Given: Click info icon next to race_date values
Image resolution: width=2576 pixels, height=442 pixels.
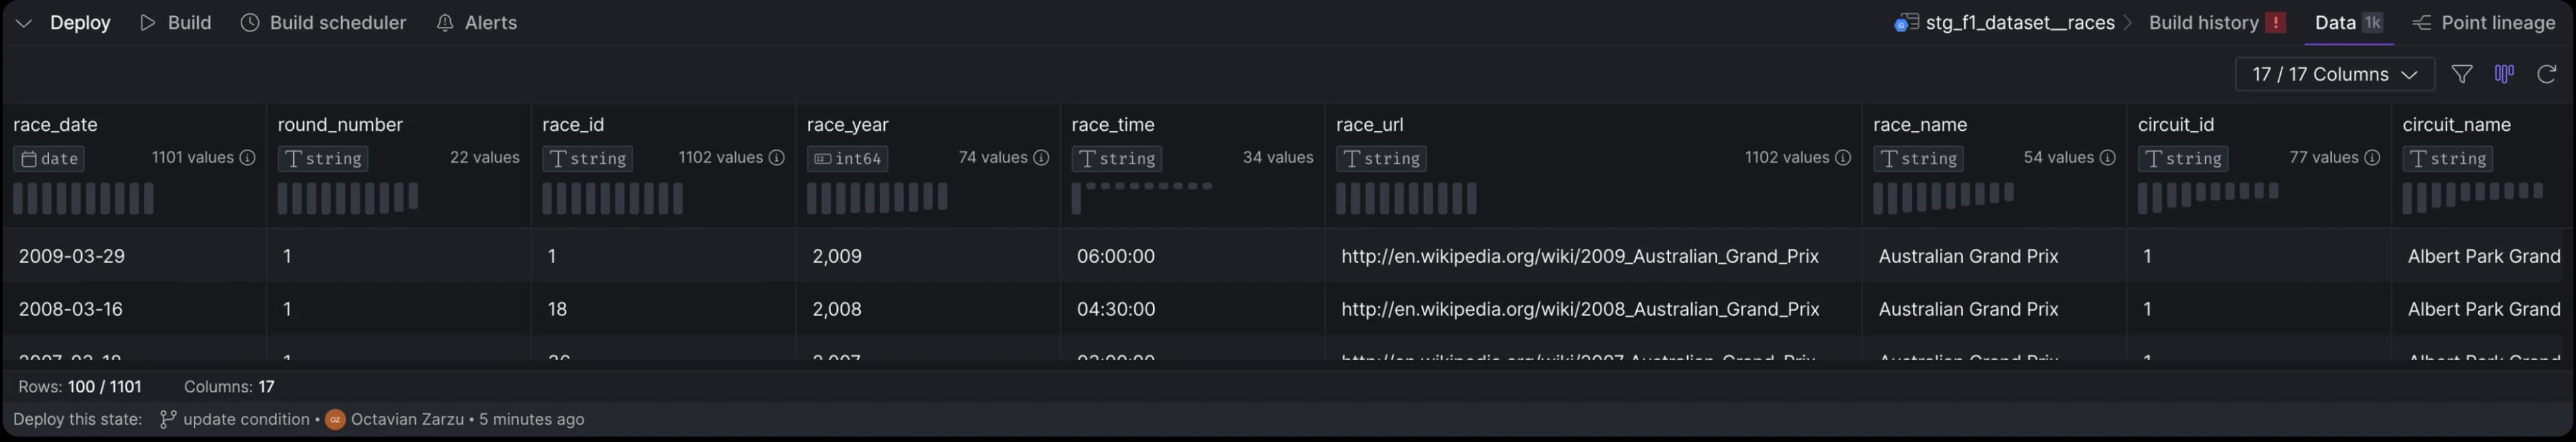Looking at the screenshot, I should 247,158.
